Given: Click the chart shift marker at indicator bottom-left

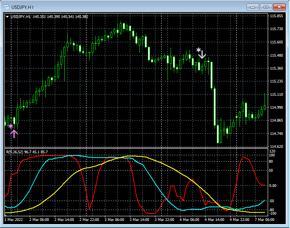Looking at the screenshot, I should click(x=5, y=215).
